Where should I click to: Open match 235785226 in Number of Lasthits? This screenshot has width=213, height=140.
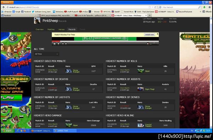[40, 106]
